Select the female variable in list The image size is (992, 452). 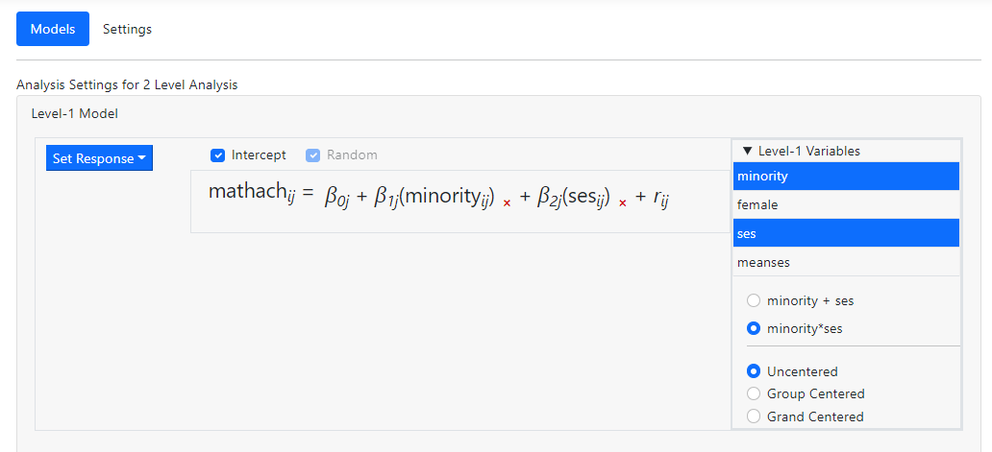click(846, 204)
